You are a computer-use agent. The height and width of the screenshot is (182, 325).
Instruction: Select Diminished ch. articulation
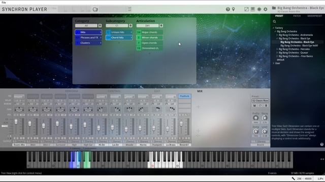pos(149,48)
